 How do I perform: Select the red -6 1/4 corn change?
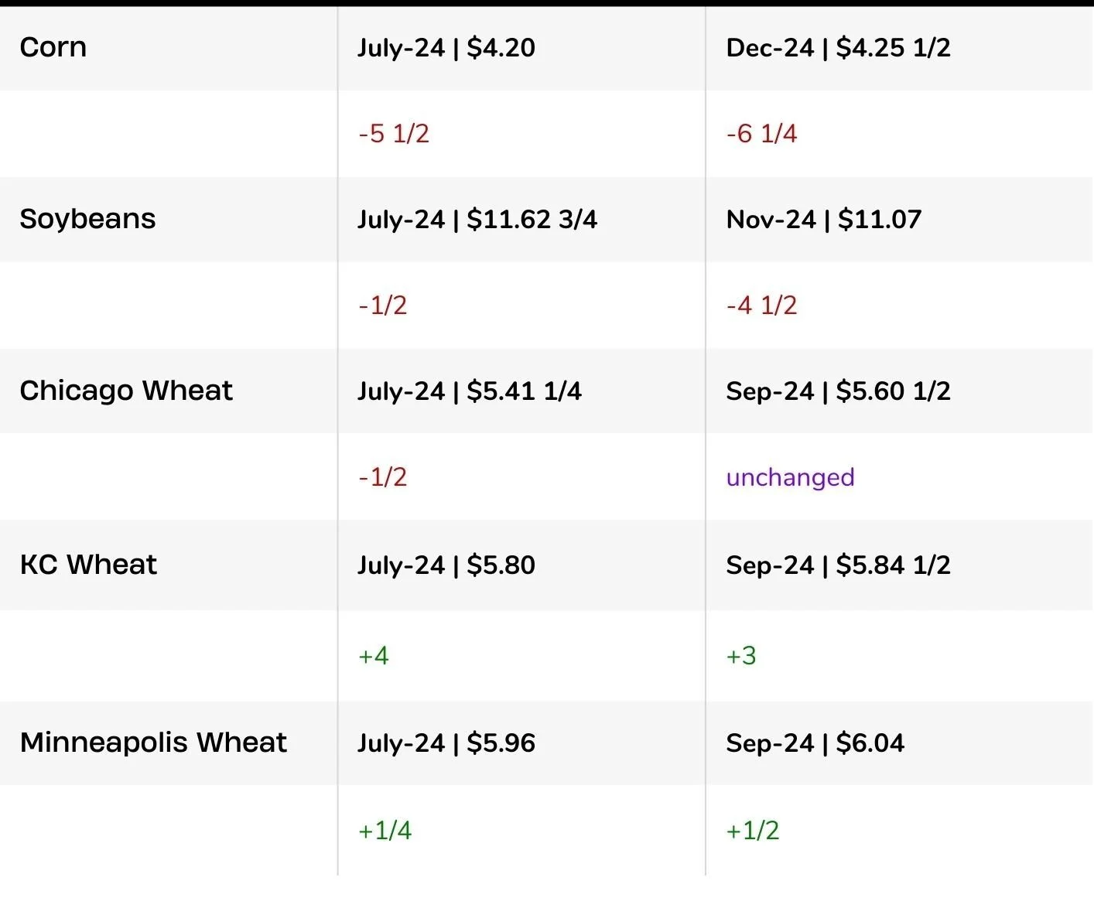pyautogui.click(x=761, y=134)
